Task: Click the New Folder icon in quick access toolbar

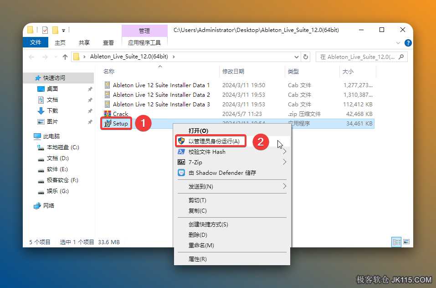Action: point(55,30)
